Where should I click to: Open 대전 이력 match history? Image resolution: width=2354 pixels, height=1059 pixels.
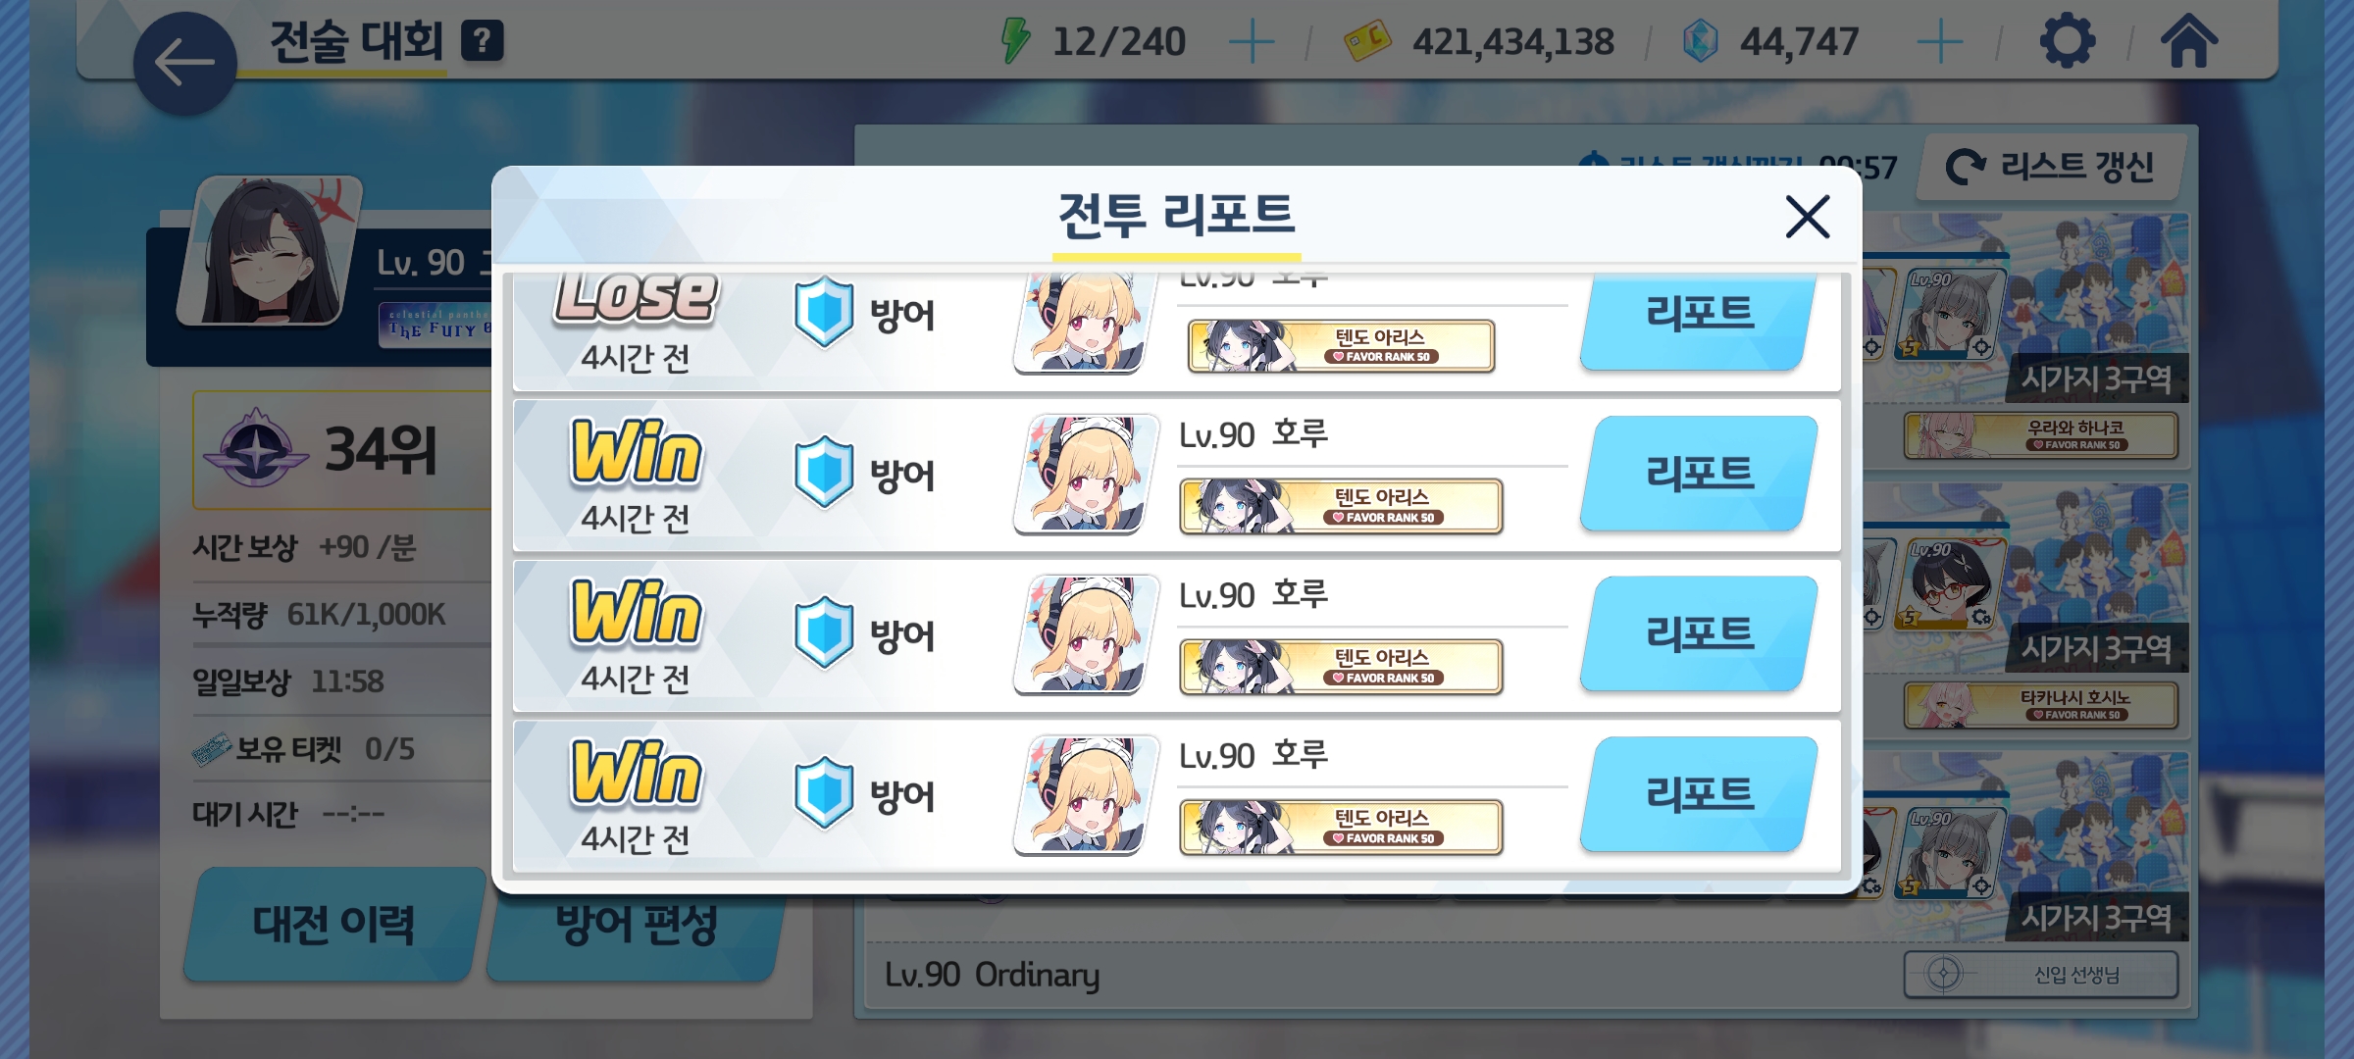tap(333, 924)
